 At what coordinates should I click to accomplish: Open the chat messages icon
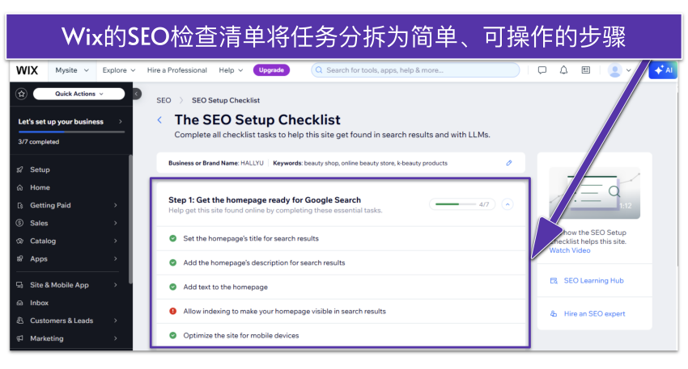[542, 70]
